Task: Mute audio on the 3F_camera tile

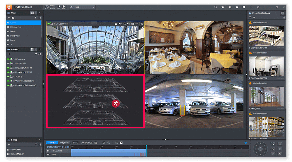Action: 120,24
